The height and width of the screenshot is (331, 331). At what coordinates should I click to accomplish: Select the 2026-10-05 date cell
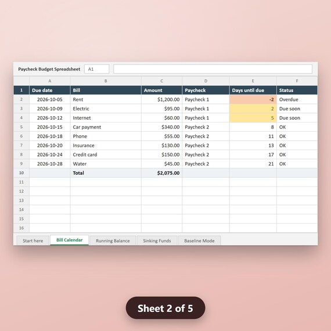(x=49, y=99)
